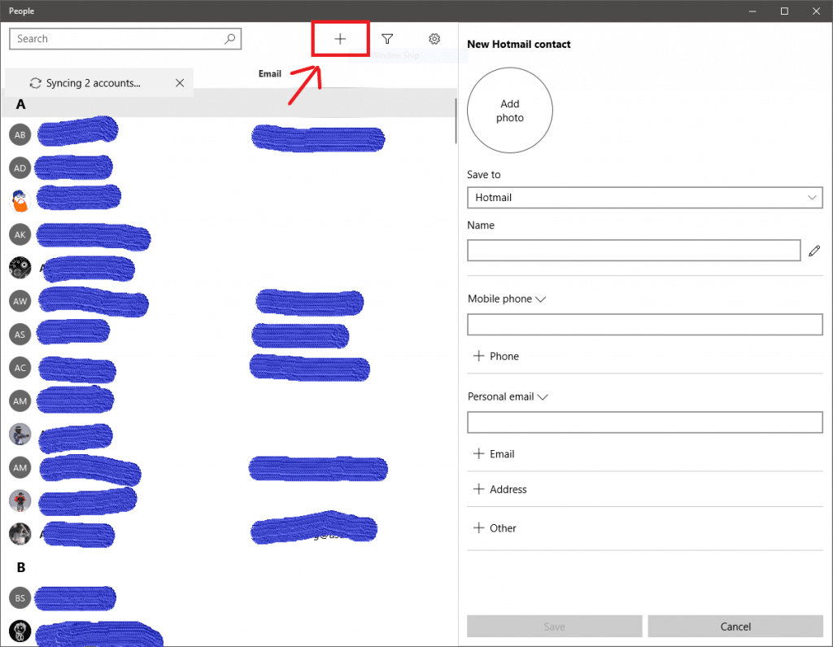
Task: Maximize the People window
Action: click(x=784, y=11)
